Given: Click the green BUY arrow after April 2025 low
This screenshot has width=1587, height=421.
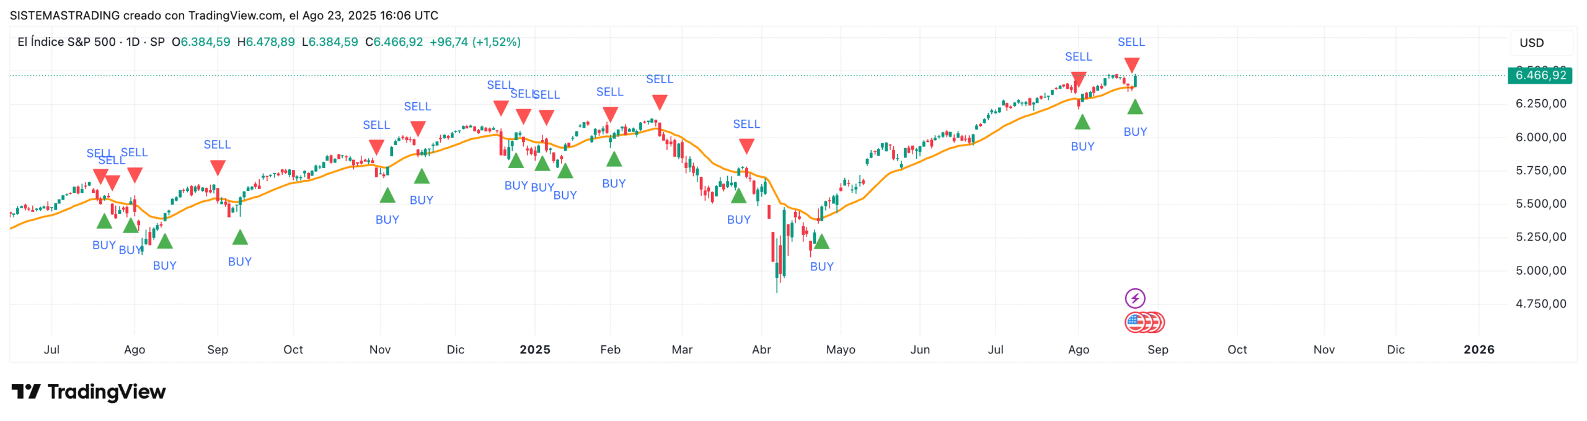Looking at the screenshot, I should (x=821, y=242).
